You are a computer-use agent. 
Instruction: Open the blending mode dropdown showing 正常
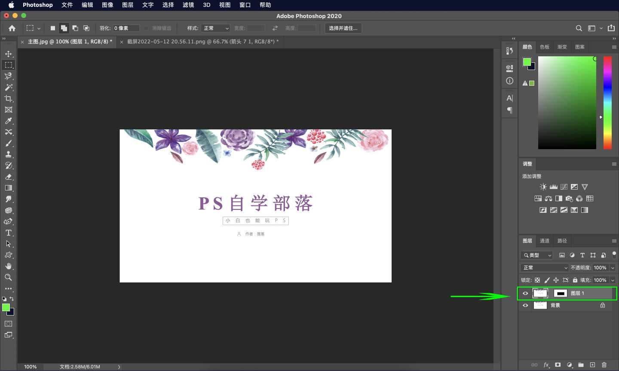tap(544, 267)
